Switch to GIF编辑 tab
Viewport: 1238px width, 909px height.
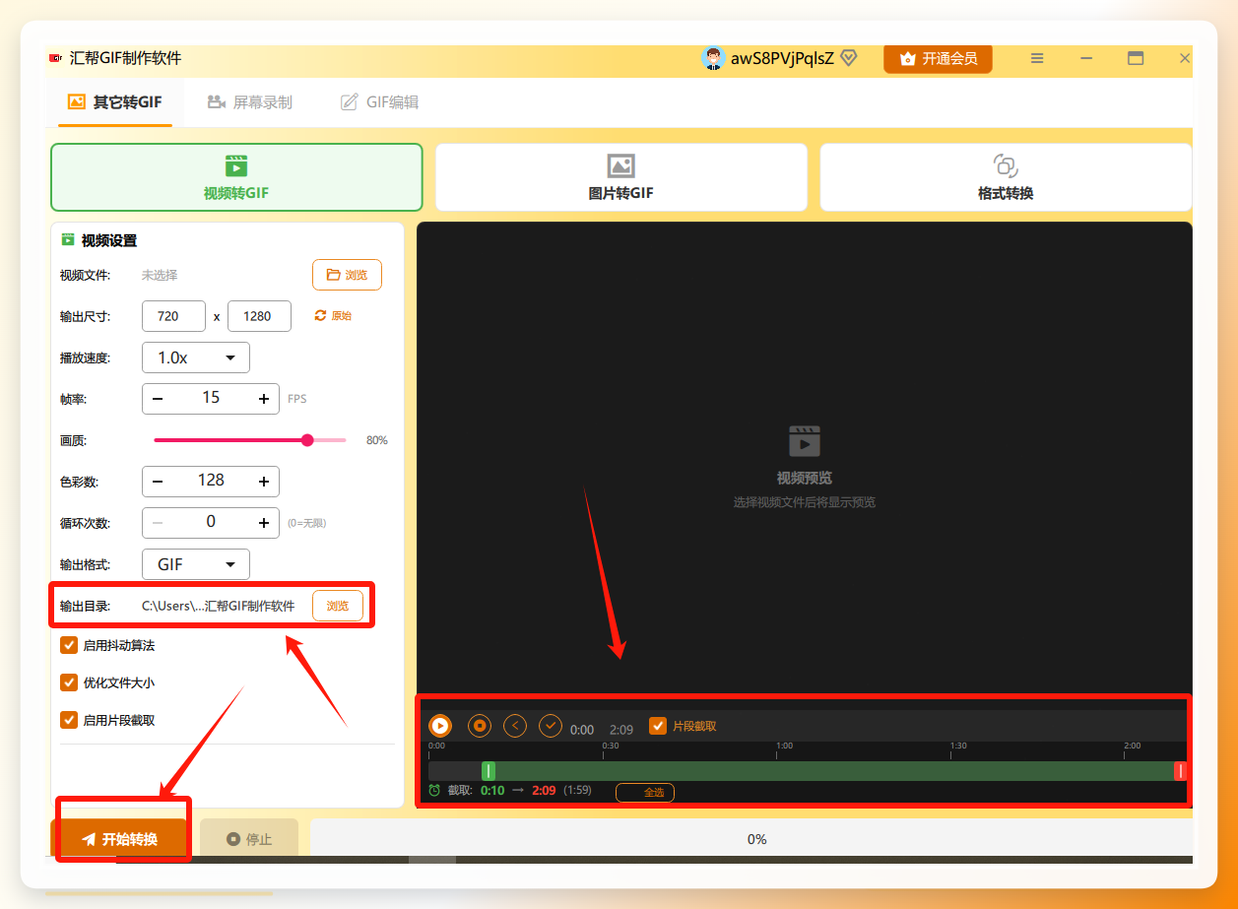tap(379, 101)
